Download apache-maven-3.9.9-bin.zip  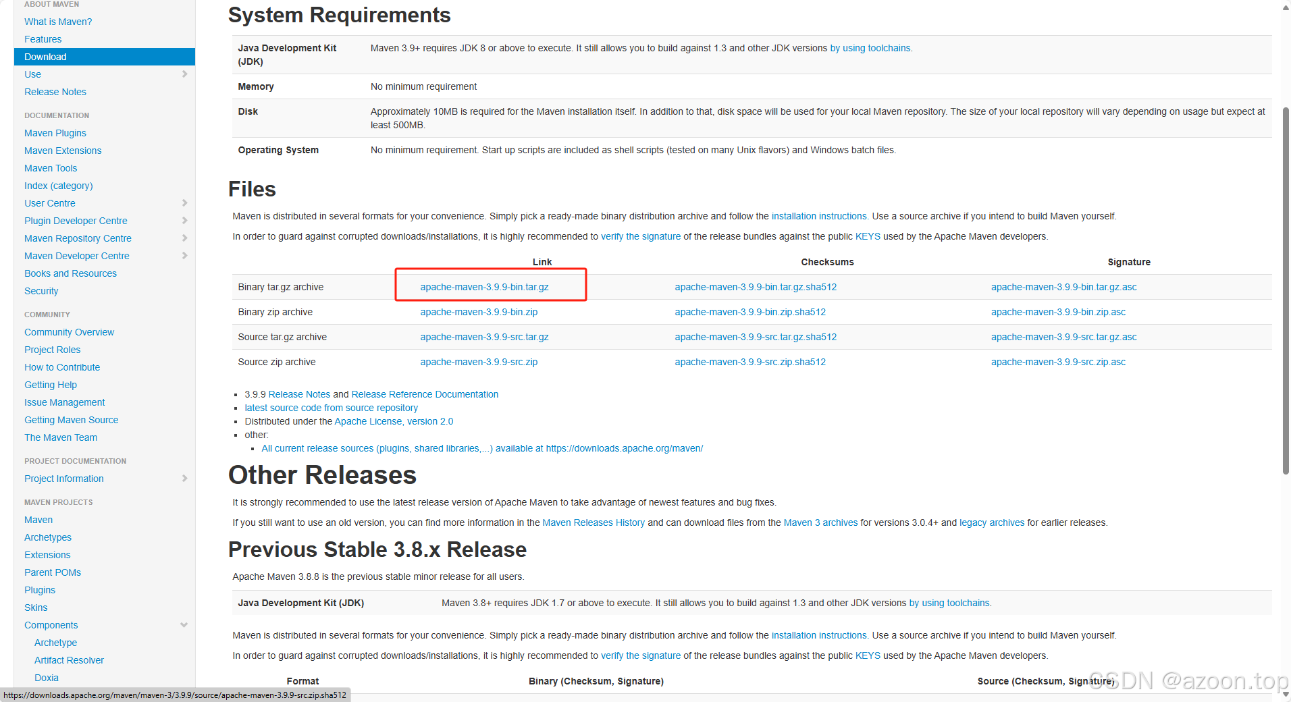(x=479, y=312)
